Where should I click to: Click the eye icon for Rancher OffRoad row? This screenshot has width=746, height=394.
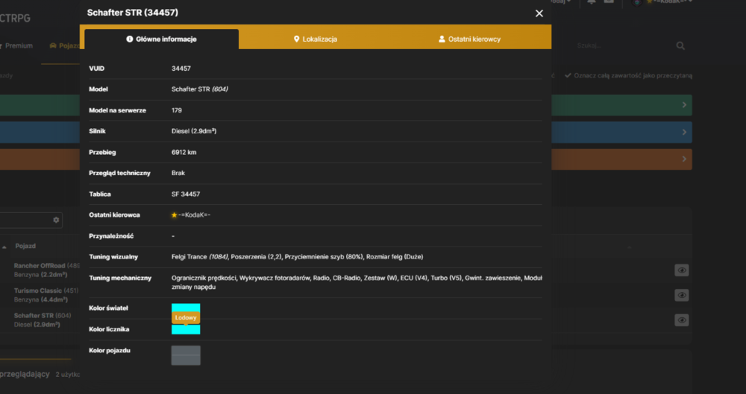point(682,270)
